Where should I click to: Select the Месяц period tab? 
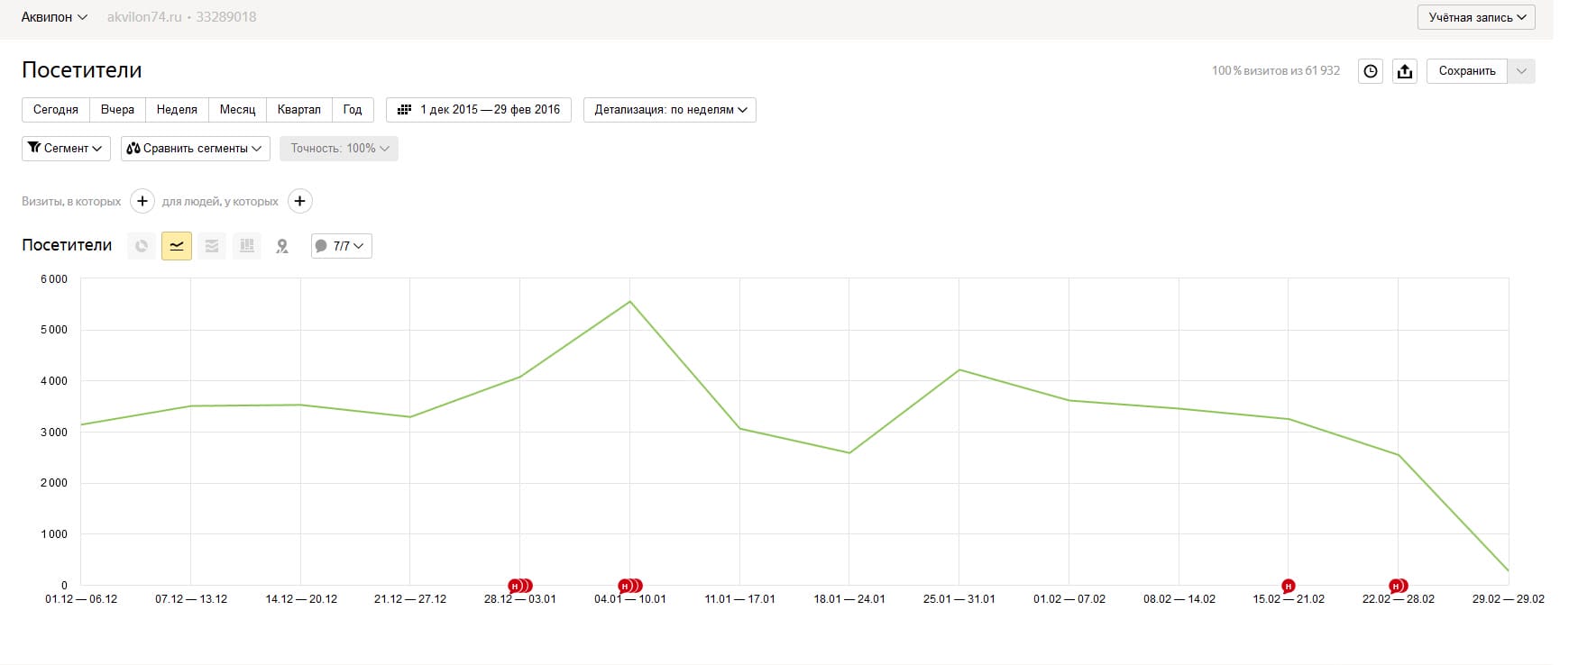tap(237, 110)
